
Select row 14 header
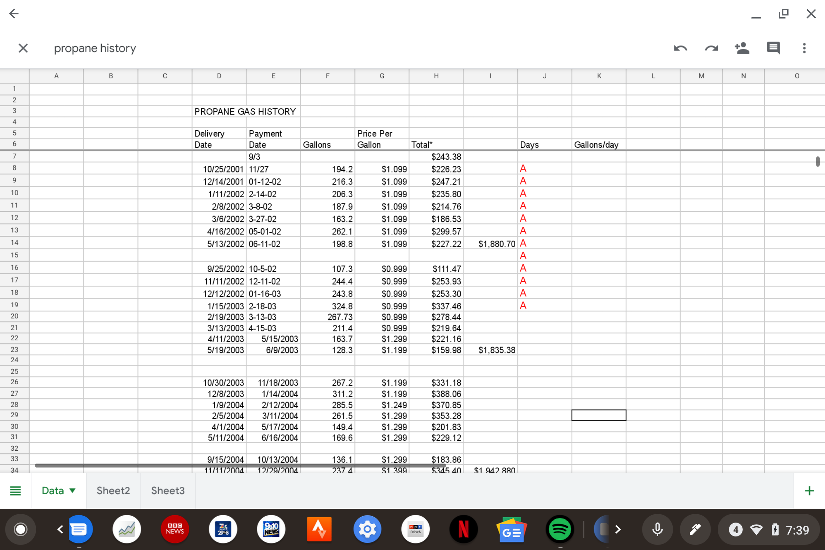(14, 243)
